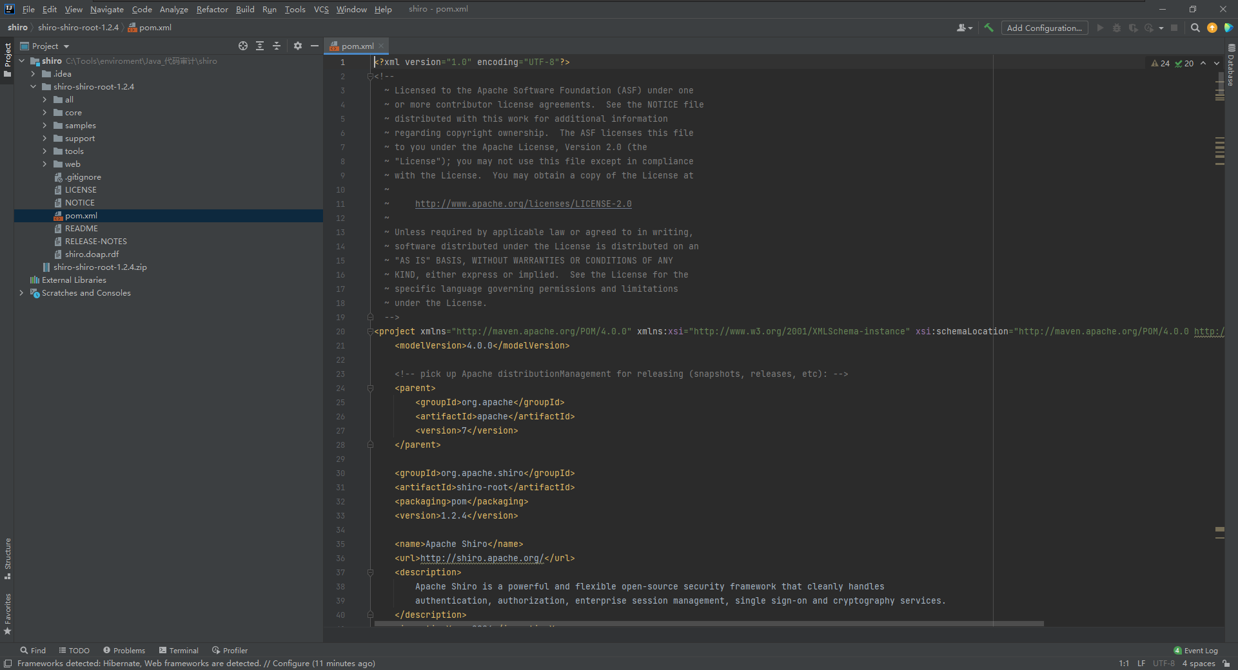This screenshot has height=670, width=1238.
Task: Open the File menu
Action: pos(28,9)
